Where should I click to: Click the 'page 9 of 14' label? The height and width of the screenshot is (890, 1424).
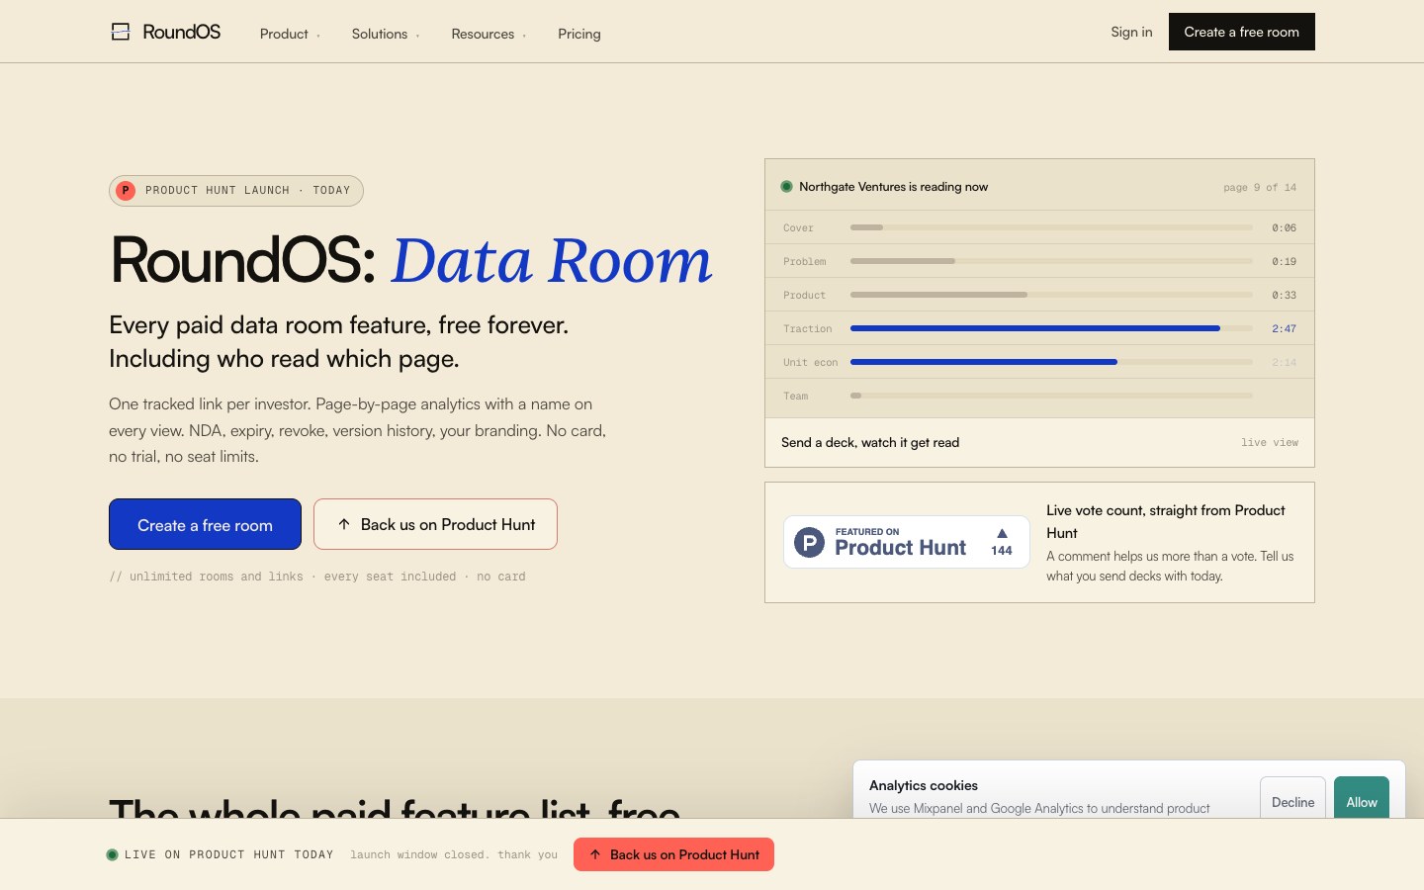coord(1260,187)
